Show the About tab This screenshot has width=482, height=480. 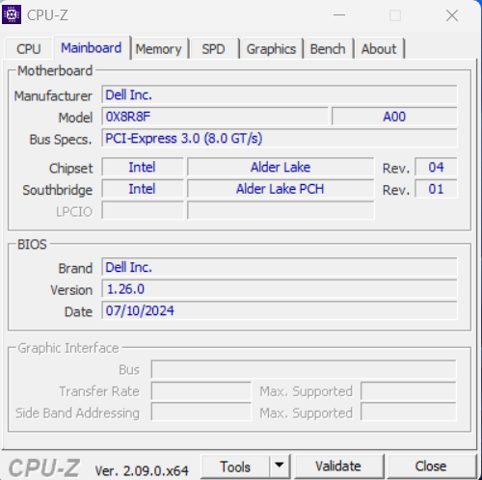coord(379,49)
